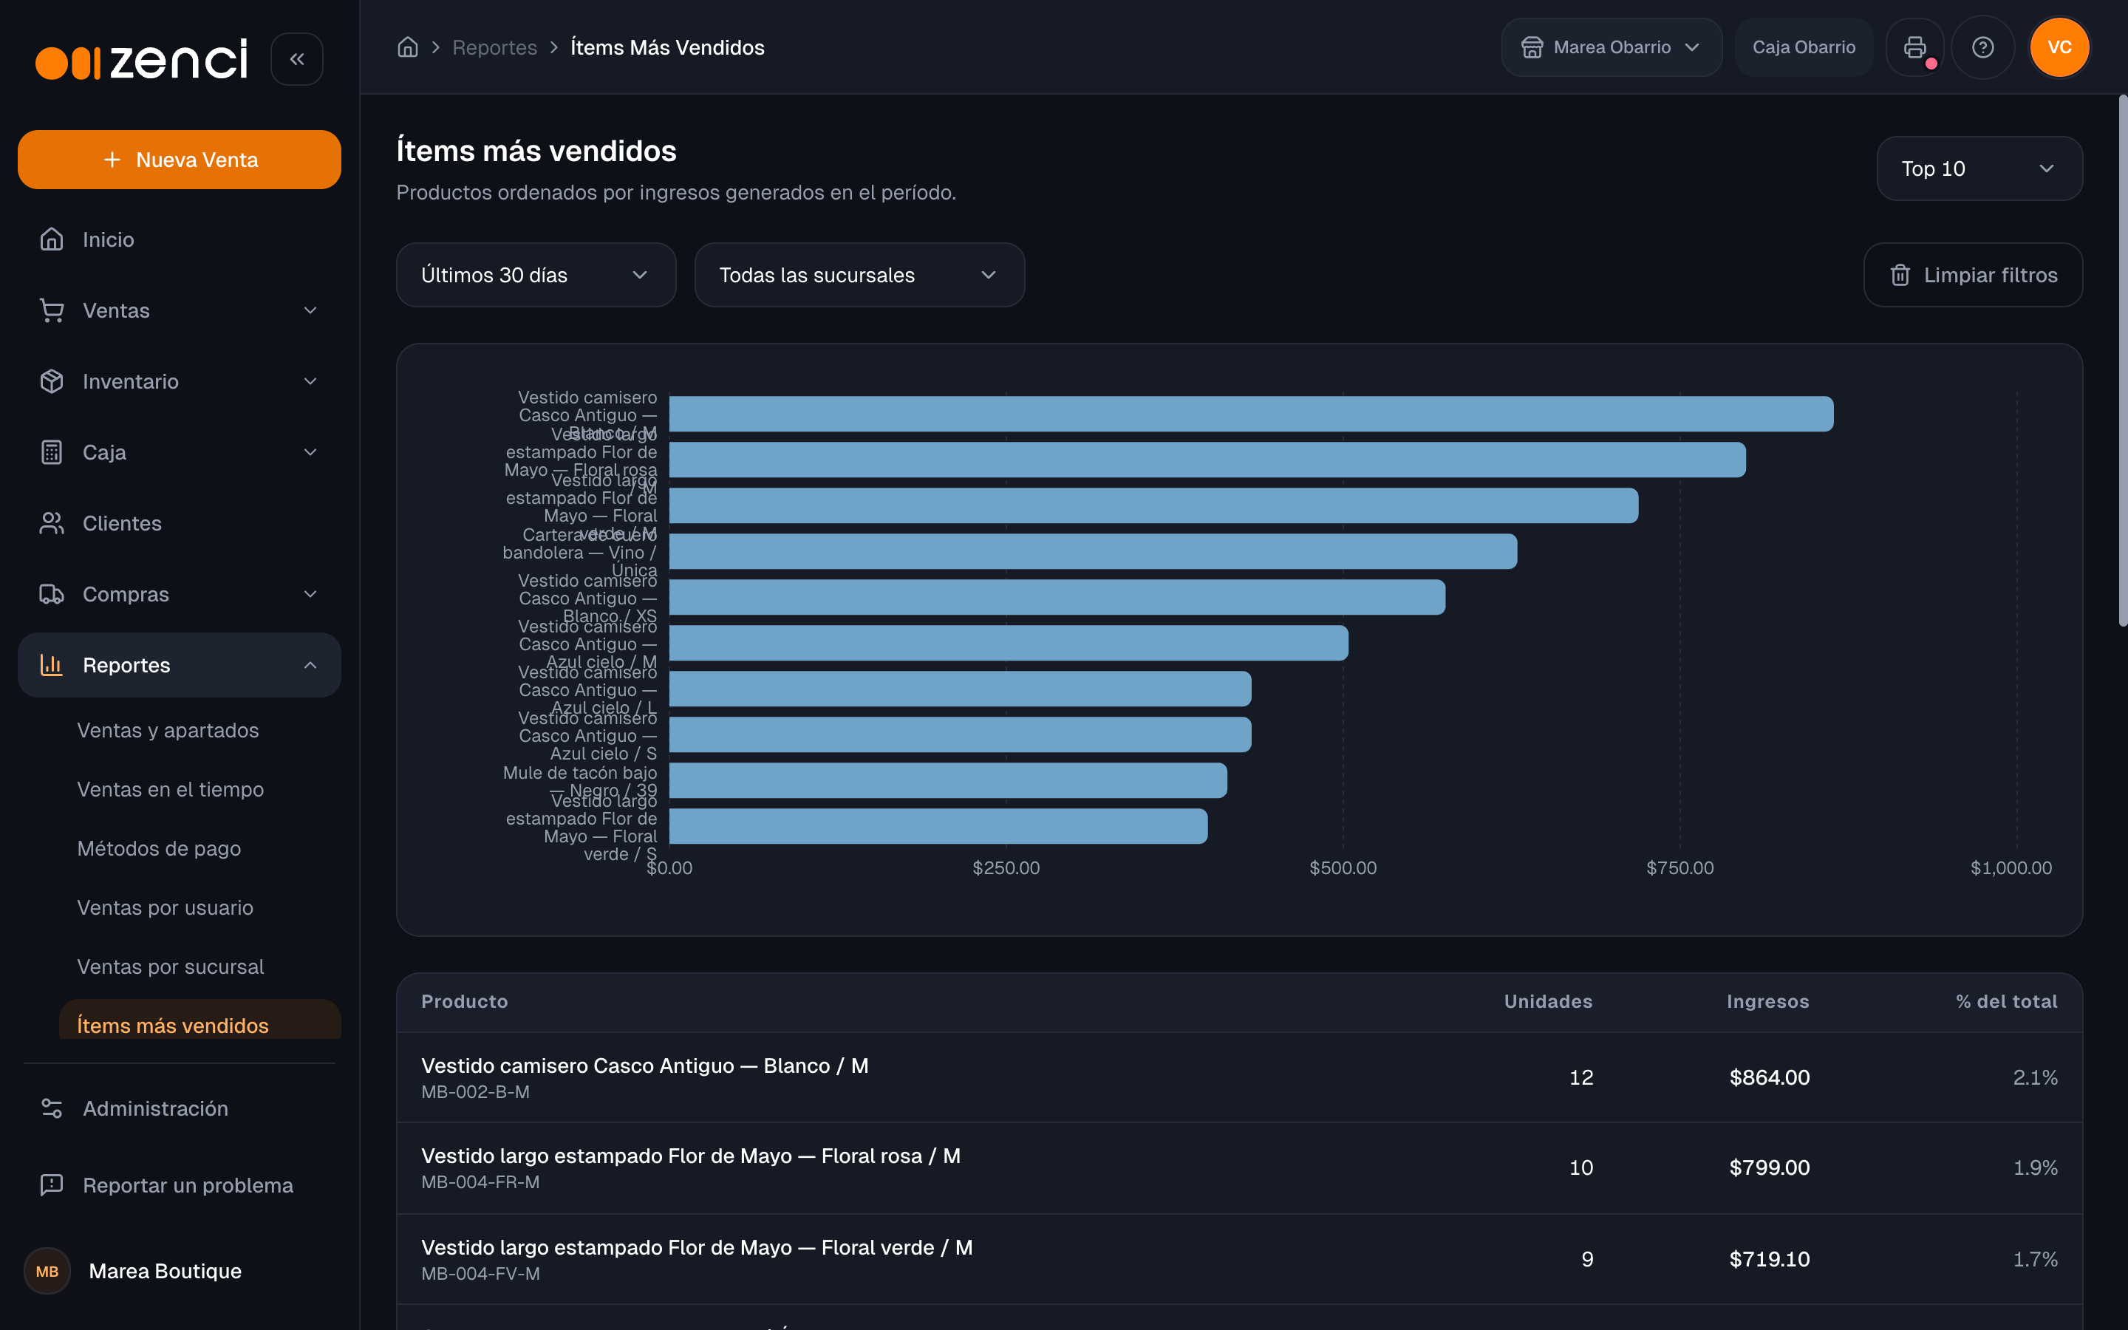Go to Inicio in sidebar
2128x1330 pixels.
180,239
